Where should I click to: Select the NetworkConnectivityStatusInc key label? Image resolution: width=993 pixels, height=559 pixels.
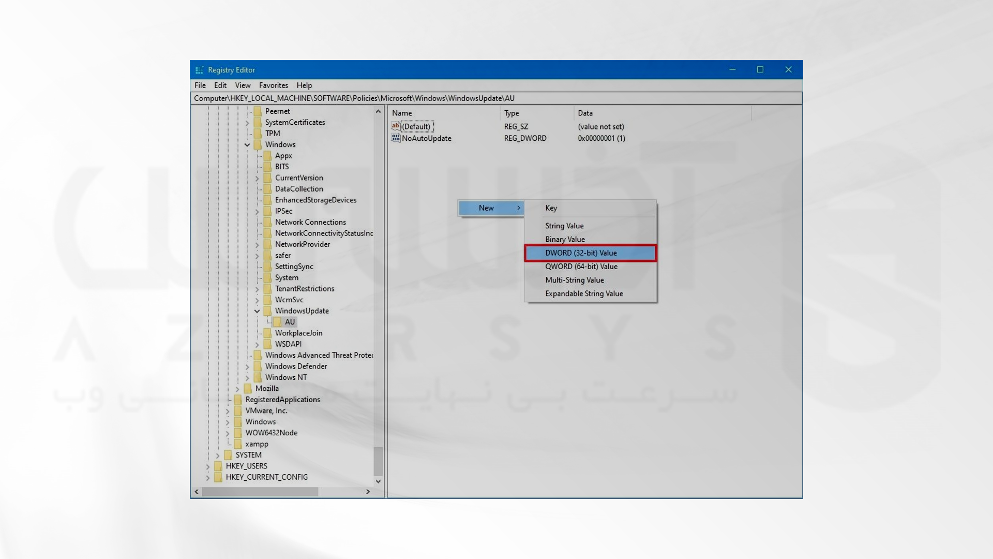(x=324, y=233)
